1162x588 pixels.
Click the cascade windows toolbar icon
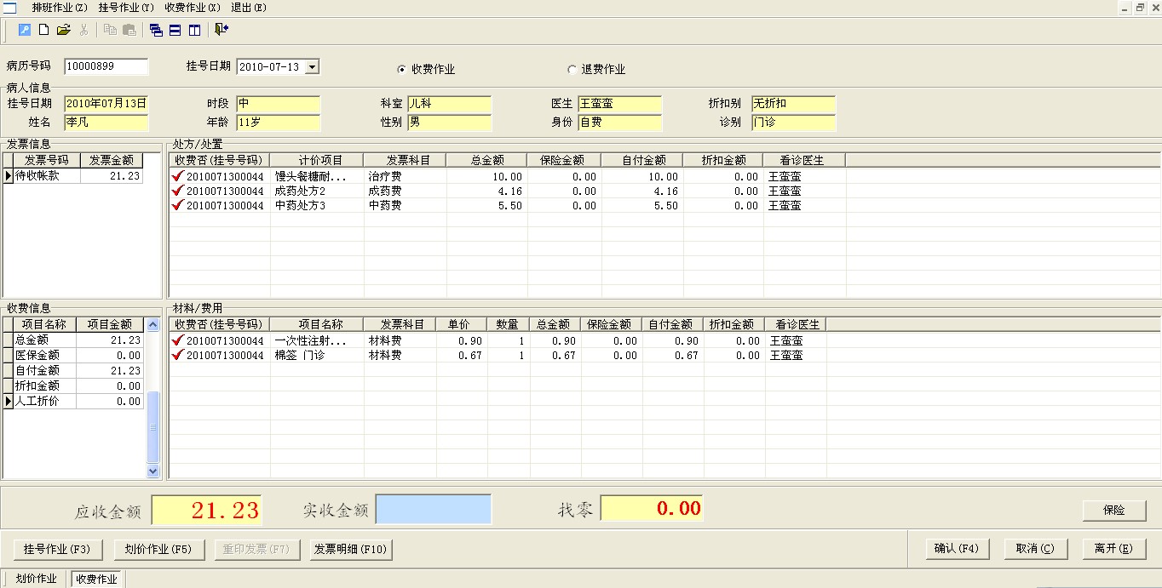point(156,30)
